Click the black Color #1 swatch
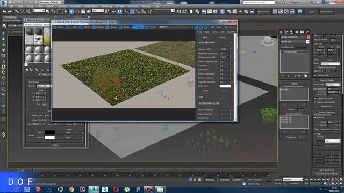 pos(49,132)
